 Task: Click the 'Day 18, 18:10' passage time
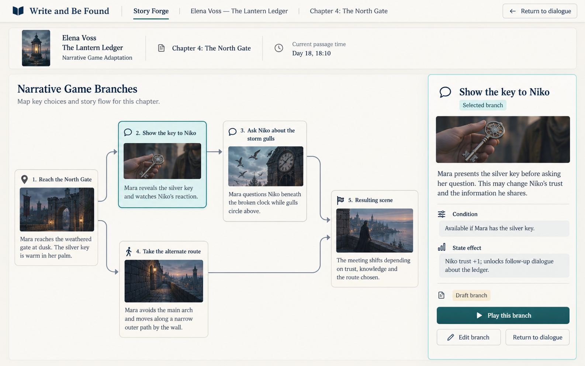coord(311,53)
